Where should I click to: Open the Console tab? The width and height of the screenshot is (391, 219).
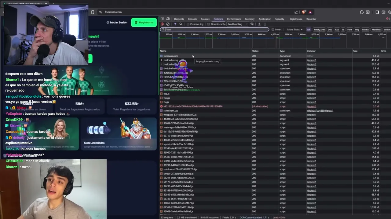(x=192, y=19)
